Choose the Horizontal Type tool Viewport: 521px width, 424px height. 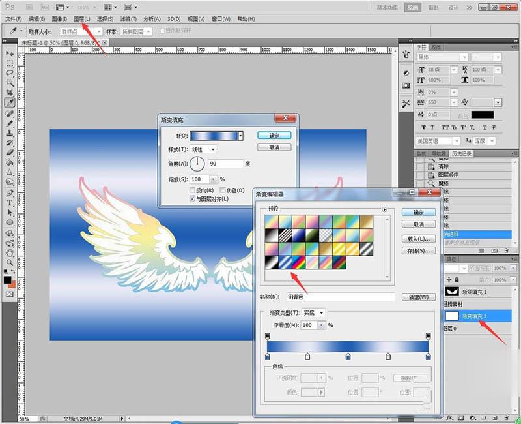pos(10,203)
